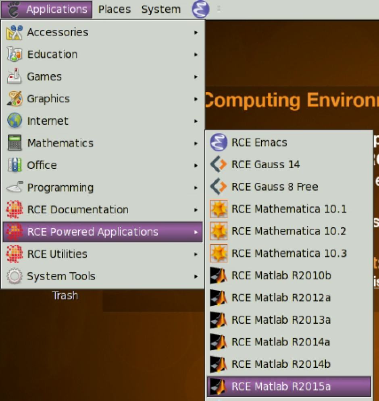Click the RCE Mathematica 10.2 star icon

pyautogui.click(x=219, y=231)
